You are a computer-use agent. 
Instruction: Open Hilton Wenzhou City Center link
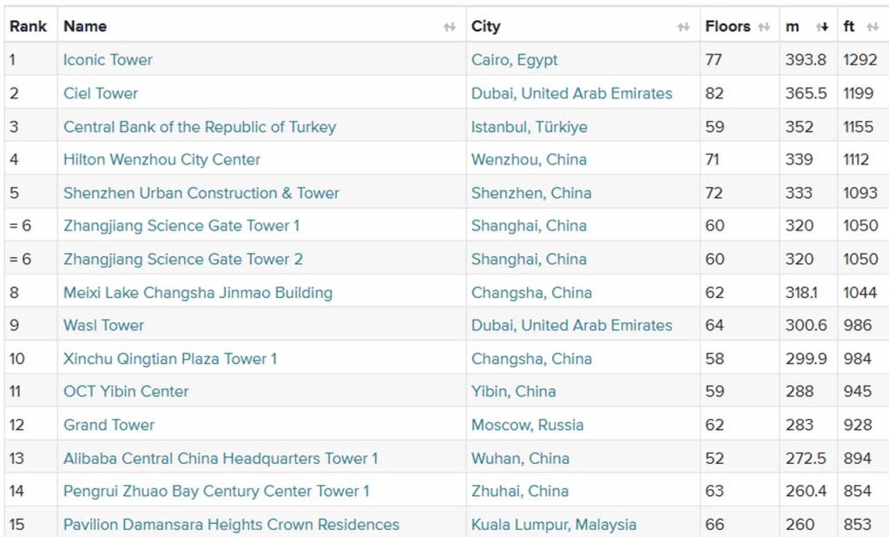click(161, 160)
